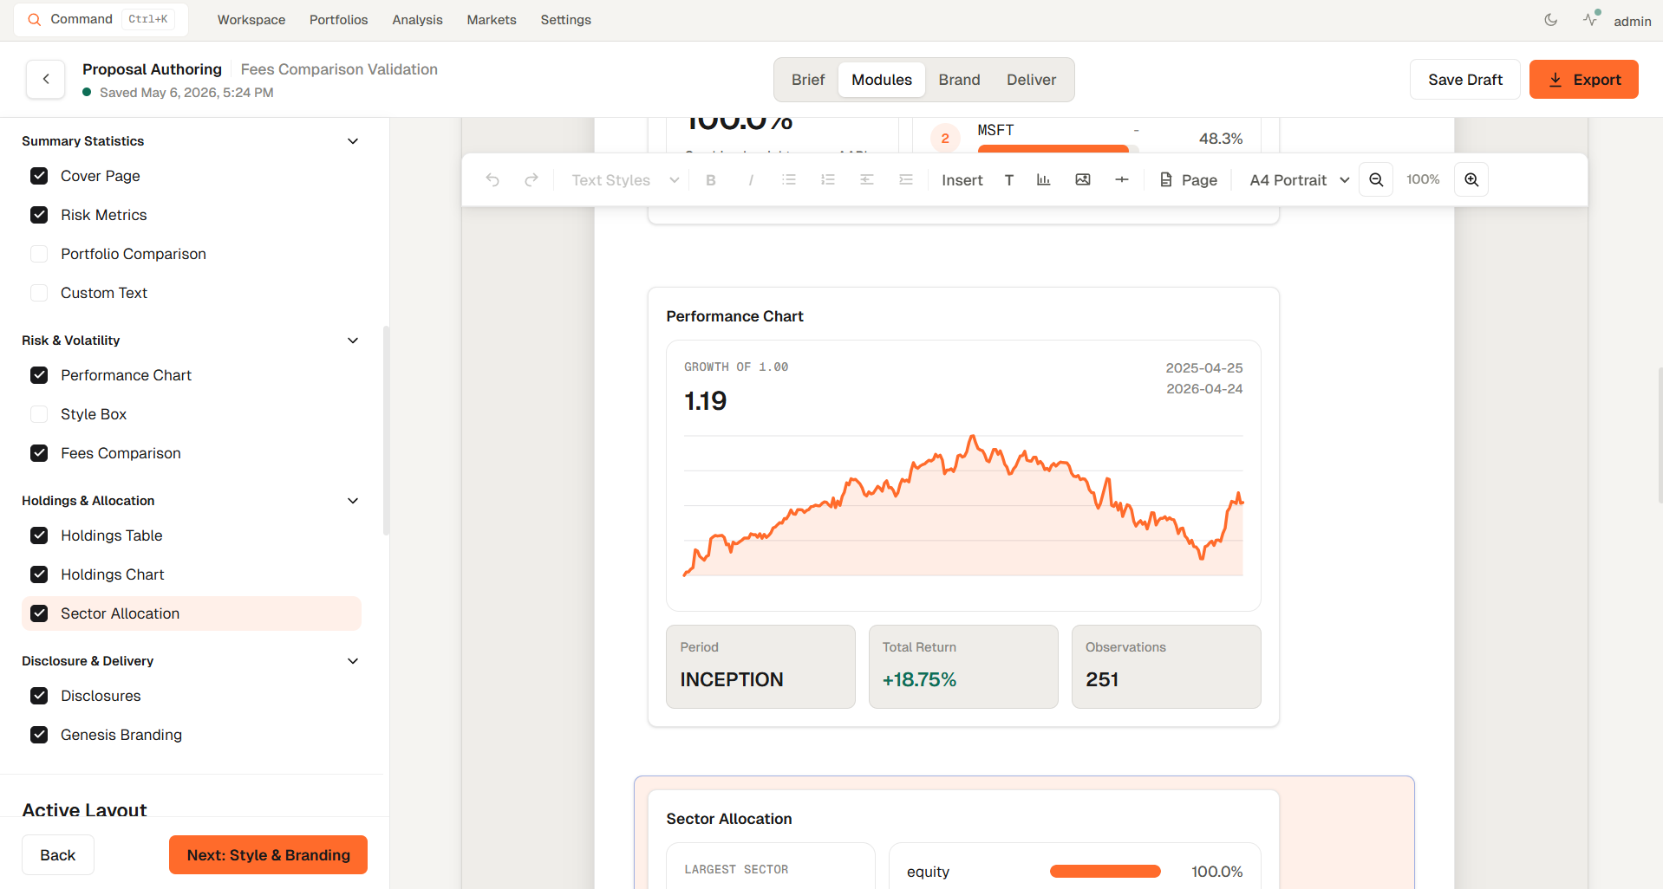This screenshot has height=889, width=1663.
Task: Increase indent with indent icon
Action: coord(906,180)
